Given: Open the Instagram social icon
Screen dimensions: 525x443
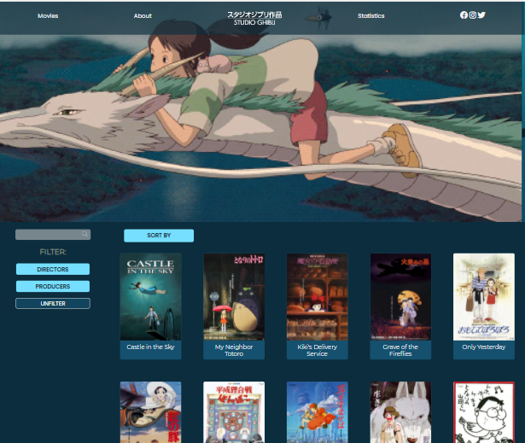Looking at the screenshot, I should (472, 15).
